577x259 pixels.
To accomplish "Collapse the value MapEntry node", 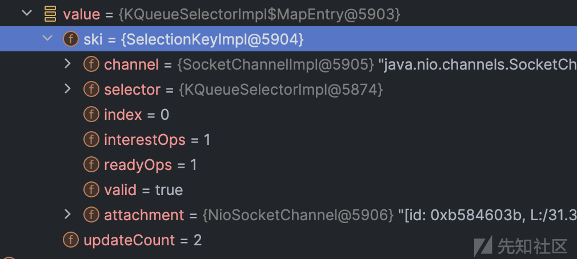I will [27, 13].
